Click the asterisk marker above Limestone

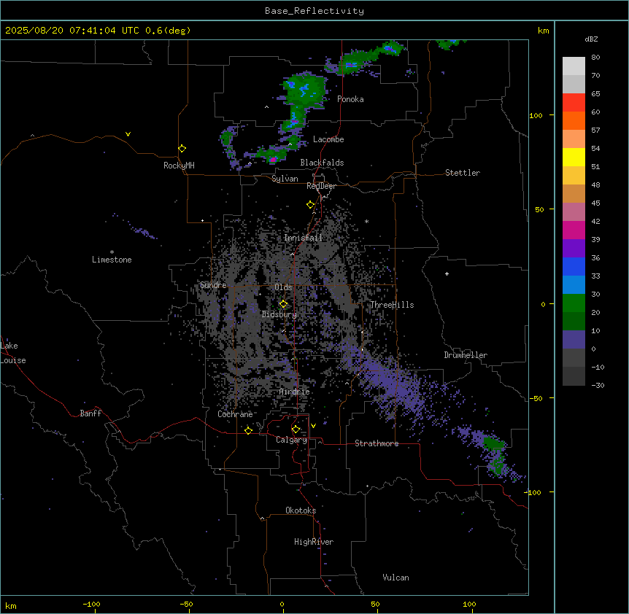(x=112, y=252)
